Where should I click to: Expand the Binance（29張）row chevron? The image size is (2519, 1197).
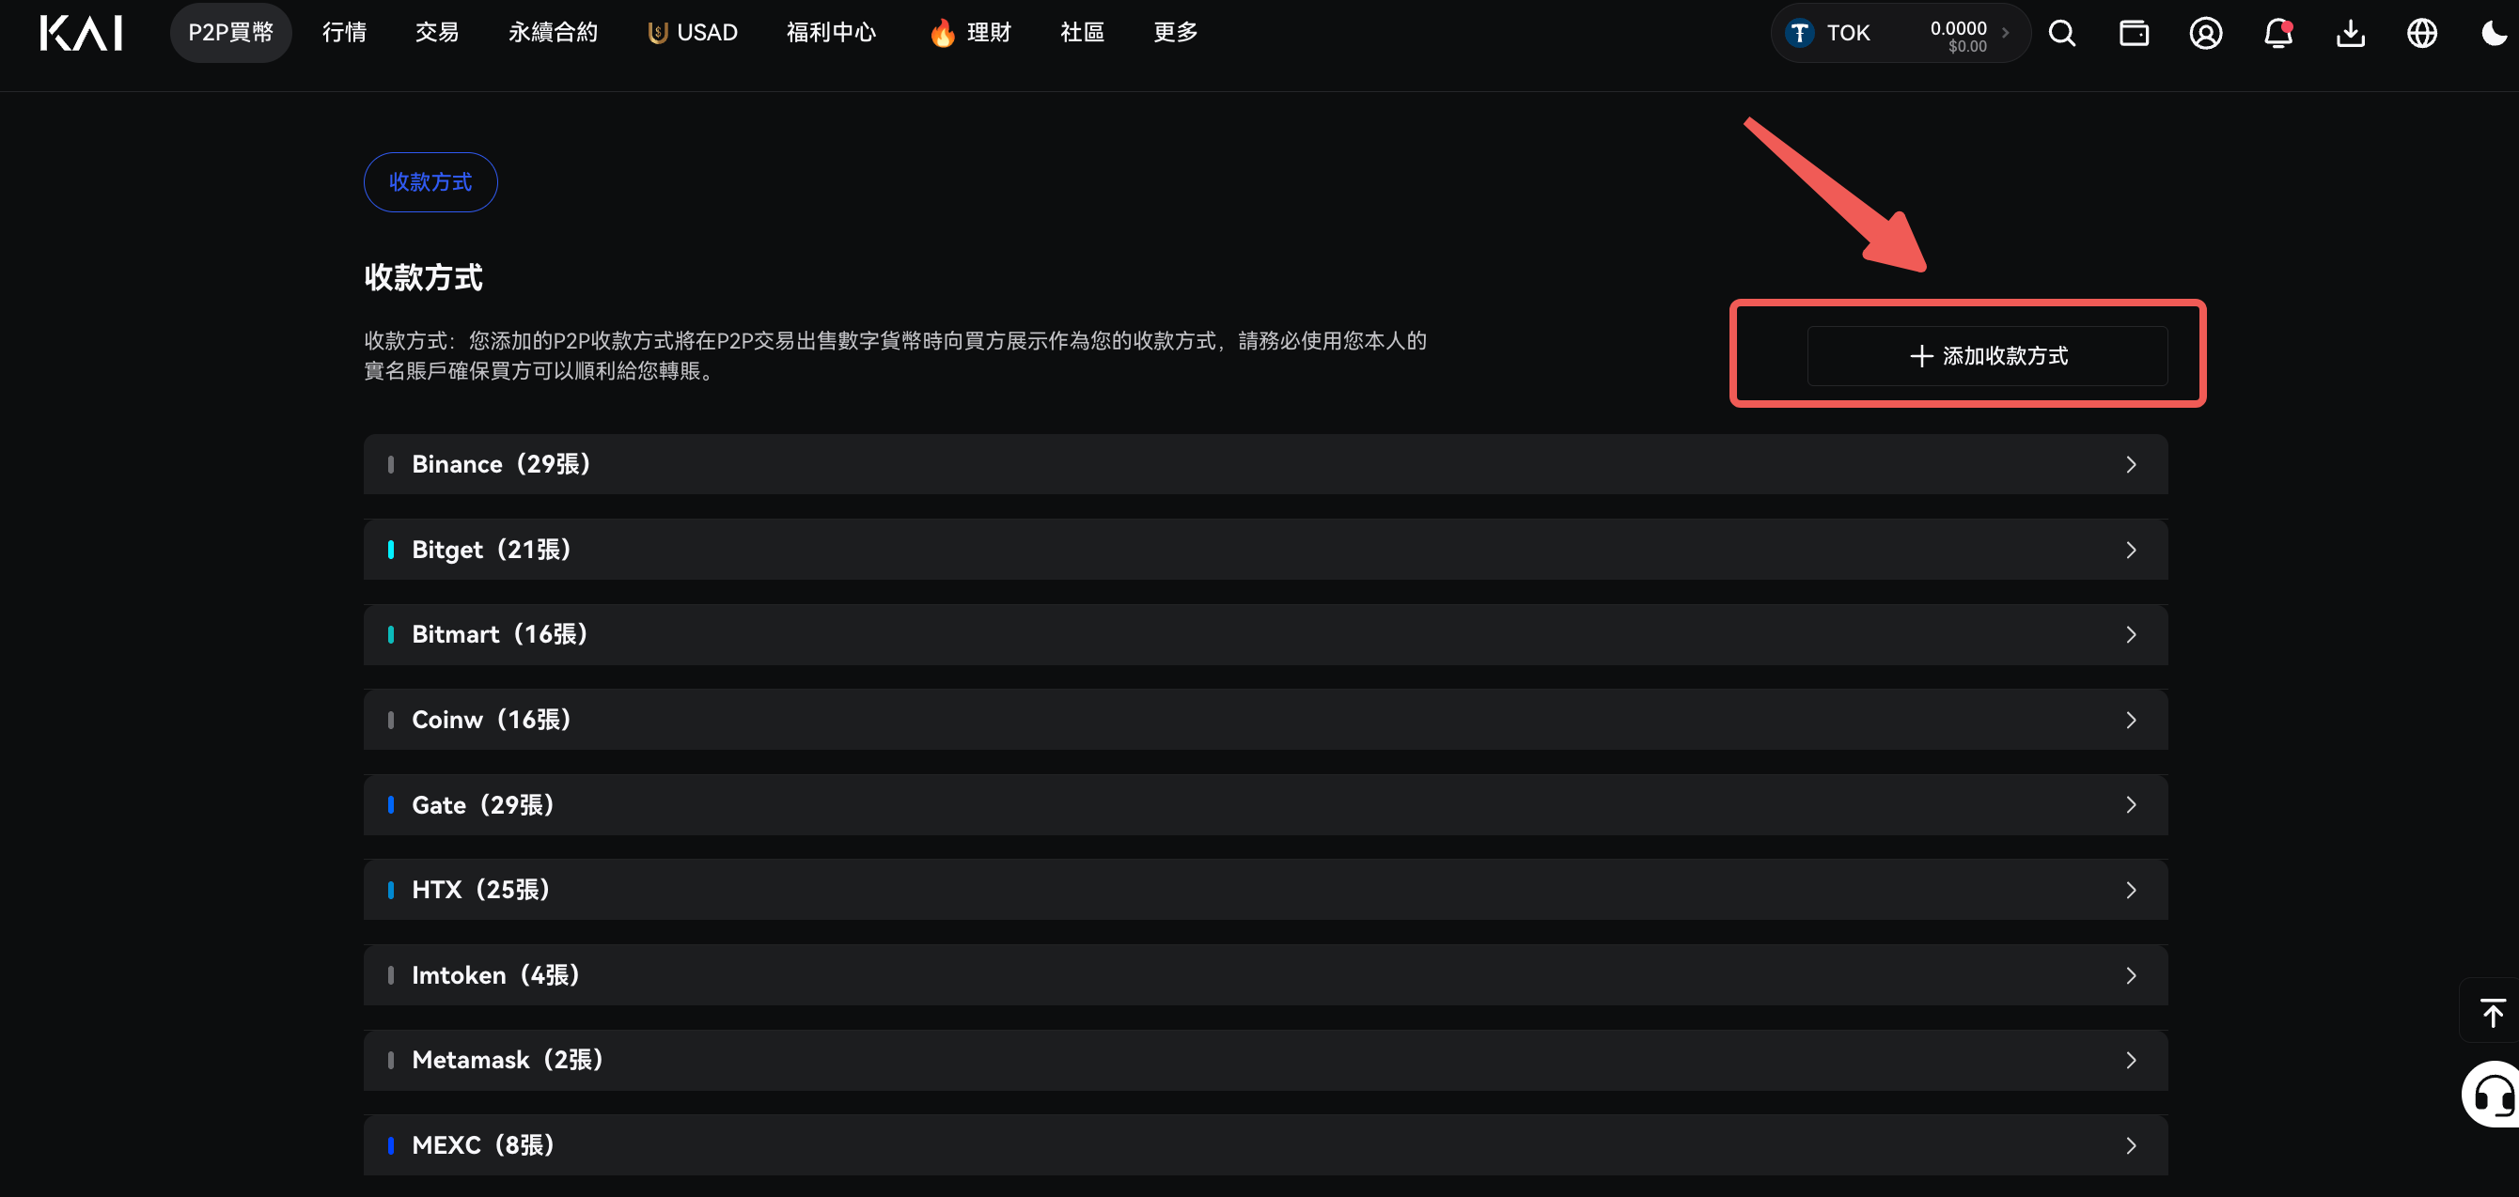tap(2131, 464)
